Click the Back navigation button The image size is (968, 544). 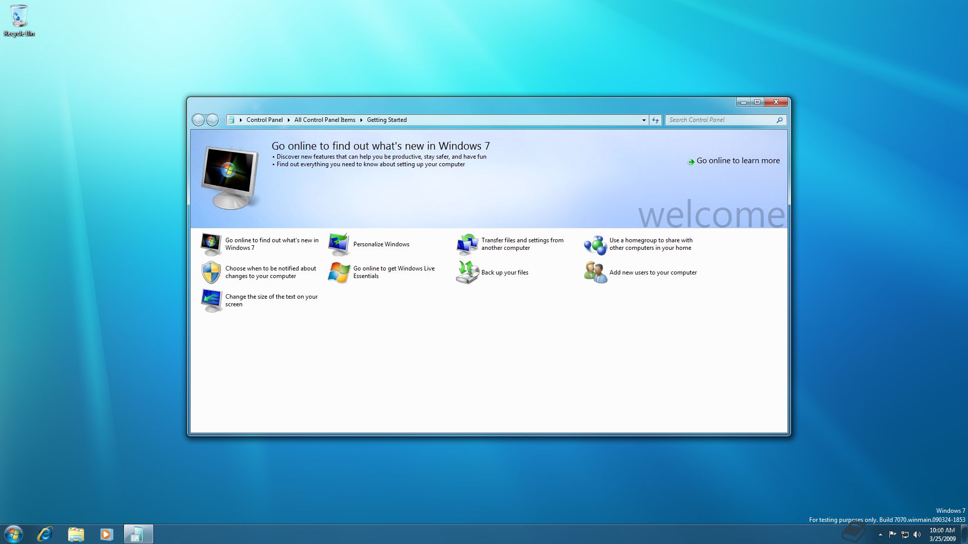pyautogui.click(x=198, y=120)
